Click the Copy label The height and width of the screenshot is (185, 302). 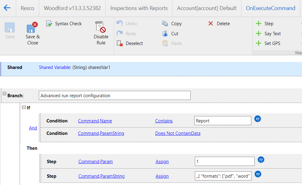(x=176, y=23)
